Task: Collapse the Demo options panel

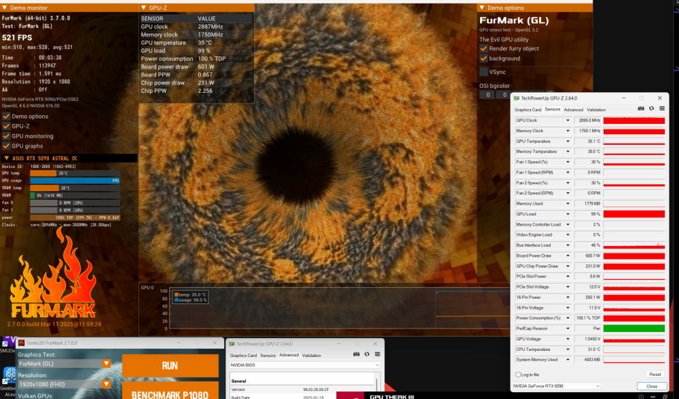Action: click(481, 7)
